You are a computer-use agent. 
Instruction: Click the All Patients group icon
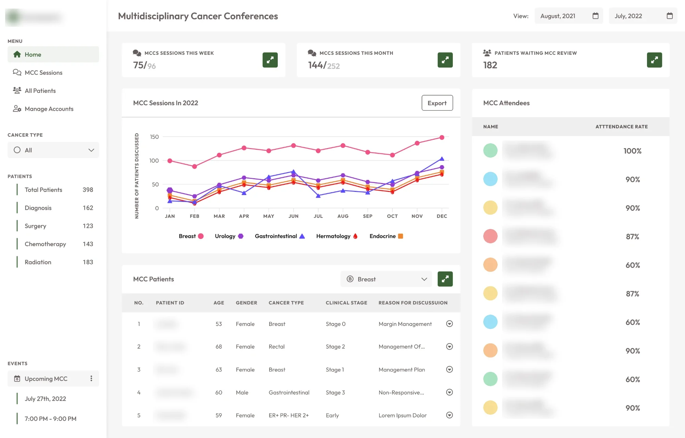click(17, 90)
